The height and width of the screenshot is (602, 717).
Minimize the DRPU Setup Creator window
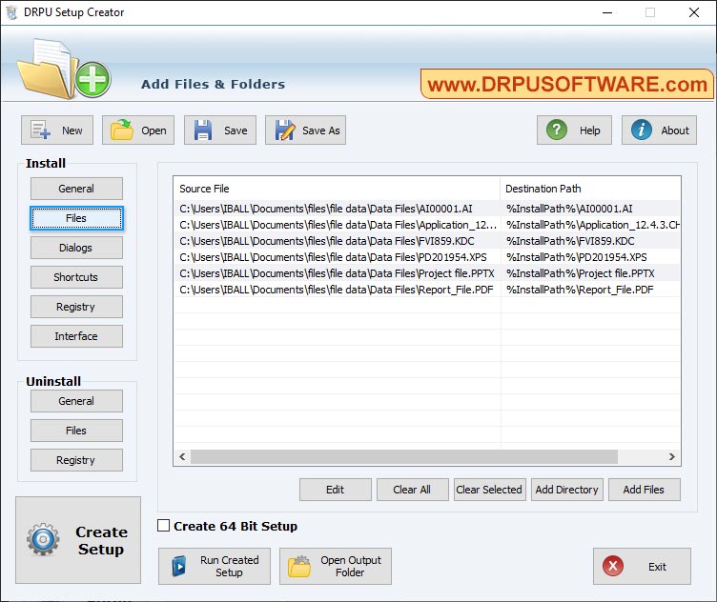tap(607, 12)
